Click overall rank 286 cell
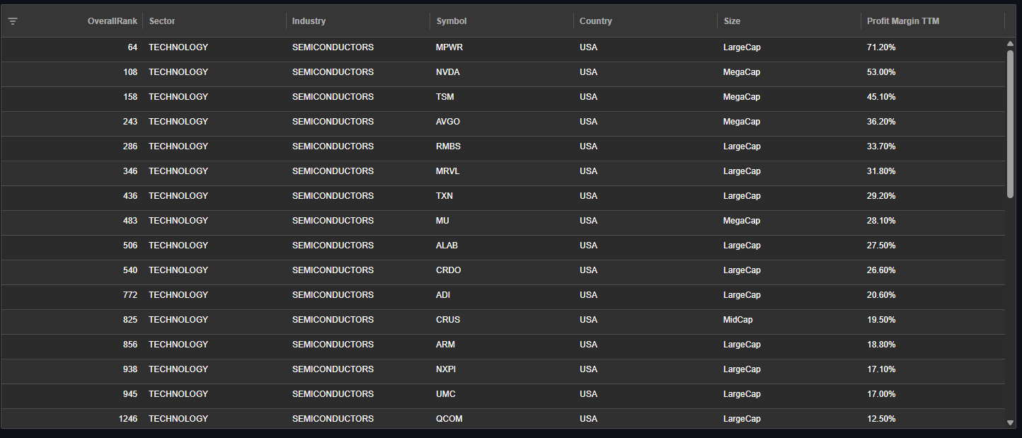 [x=130, y=146]
